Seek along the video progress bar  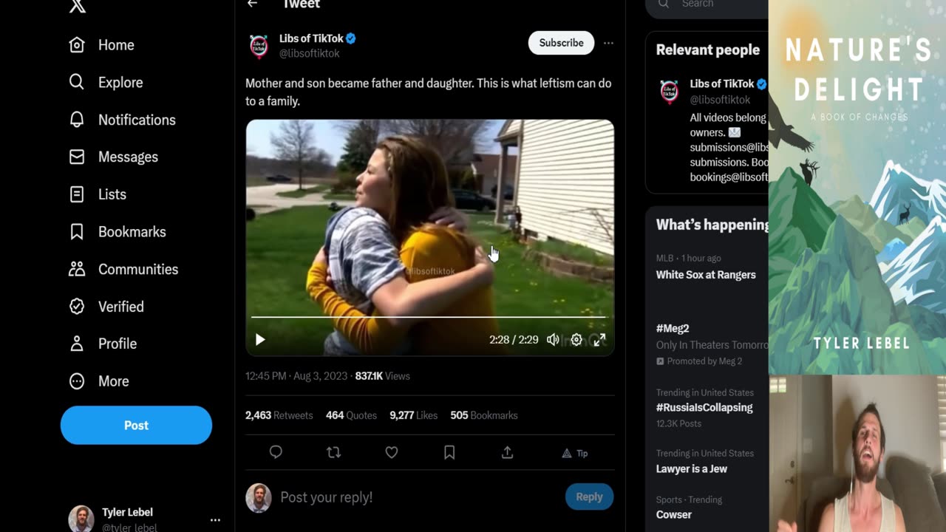[429, 317]
